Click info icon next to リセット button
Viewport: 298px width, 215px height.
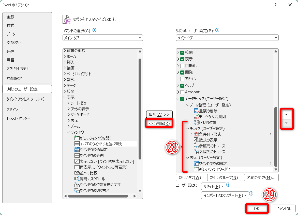[x=228, y=185]
